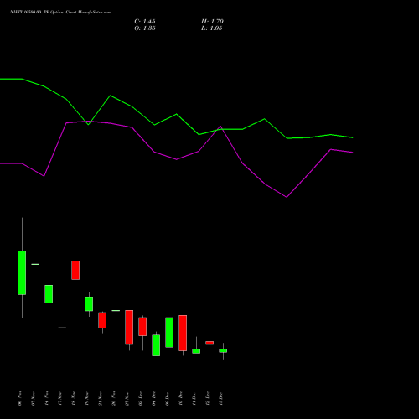Click the red candlestick for 10 Dec

pos(183,333)
